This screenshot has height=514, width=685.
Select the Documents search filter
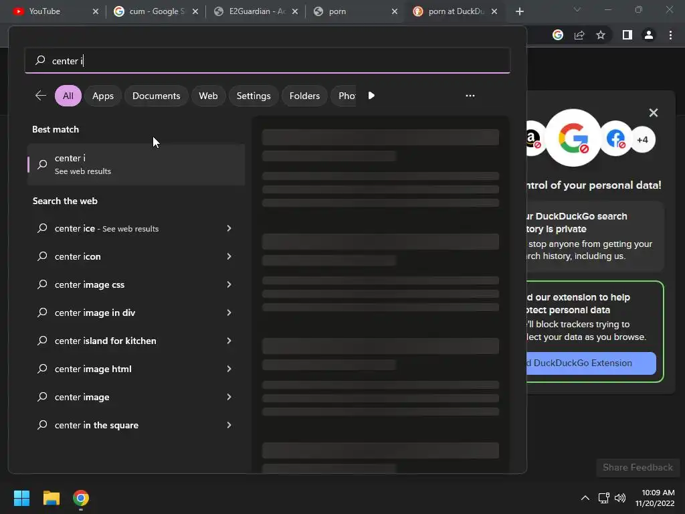[x=156, y=96]
